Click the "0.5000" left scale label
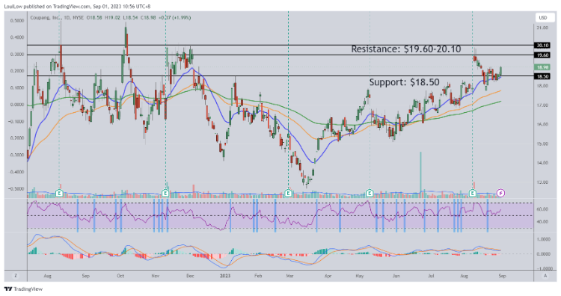 tap(16, 21)
